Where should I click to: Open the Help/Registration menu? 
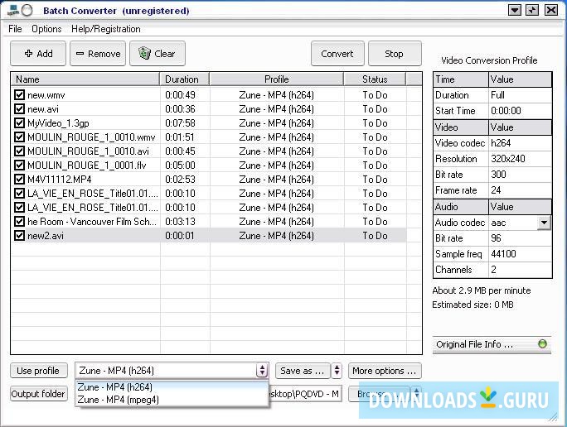click(106, 29)
